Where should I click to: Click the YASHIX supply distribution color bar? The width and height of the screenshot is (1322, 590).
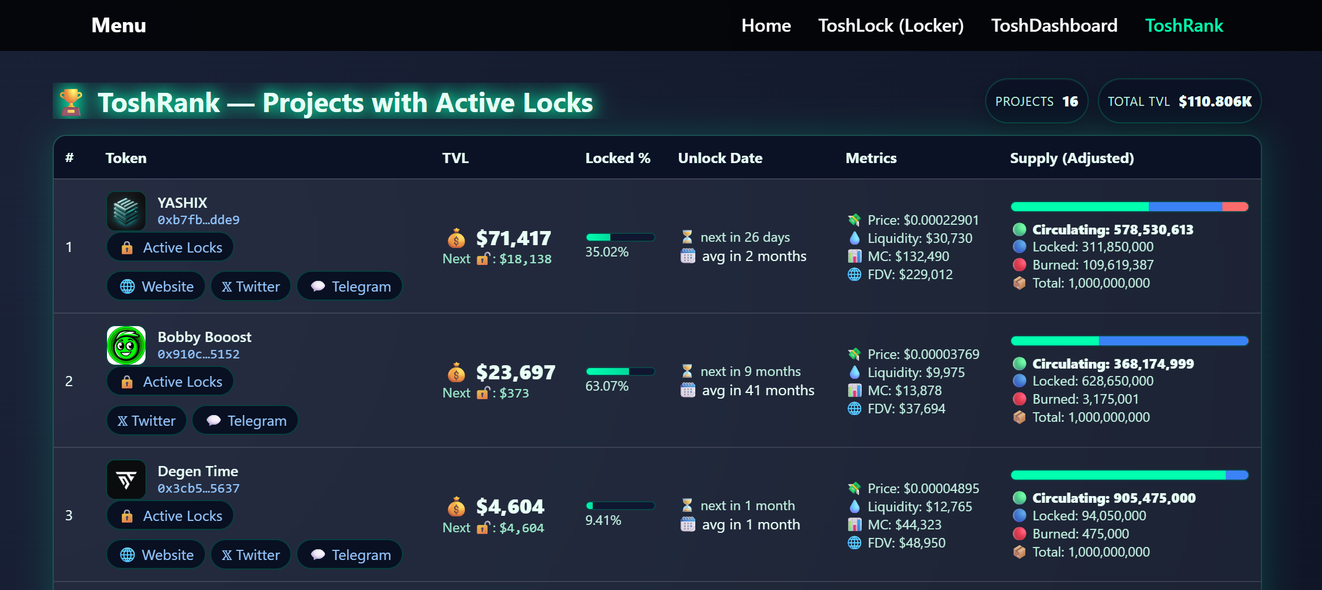pos(1130,207)
